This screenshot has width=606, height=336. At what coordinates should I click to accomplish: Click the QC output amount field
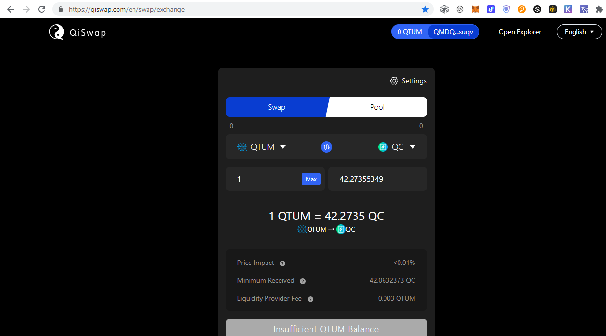(x=378, y=179)
